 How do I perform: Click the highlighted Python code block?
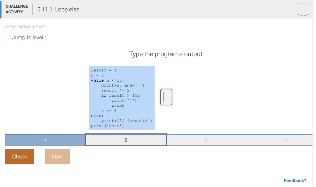click(122, 98)
